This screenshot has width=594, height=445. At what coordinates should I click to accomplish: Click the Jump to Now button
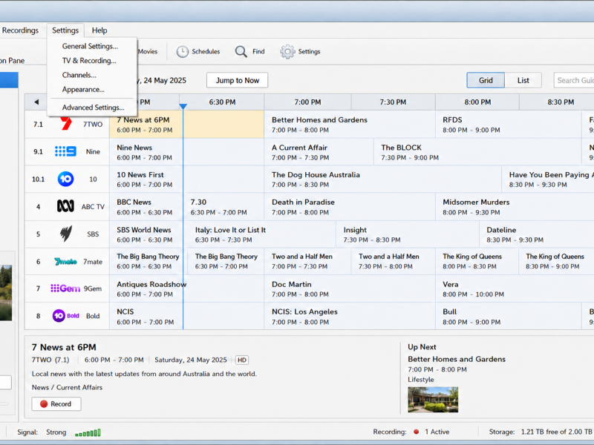[237, 80]
